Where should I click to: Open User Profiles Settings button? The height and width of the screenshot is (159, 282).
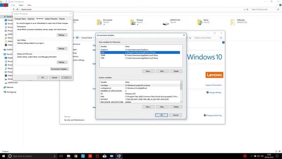[62, 49]
